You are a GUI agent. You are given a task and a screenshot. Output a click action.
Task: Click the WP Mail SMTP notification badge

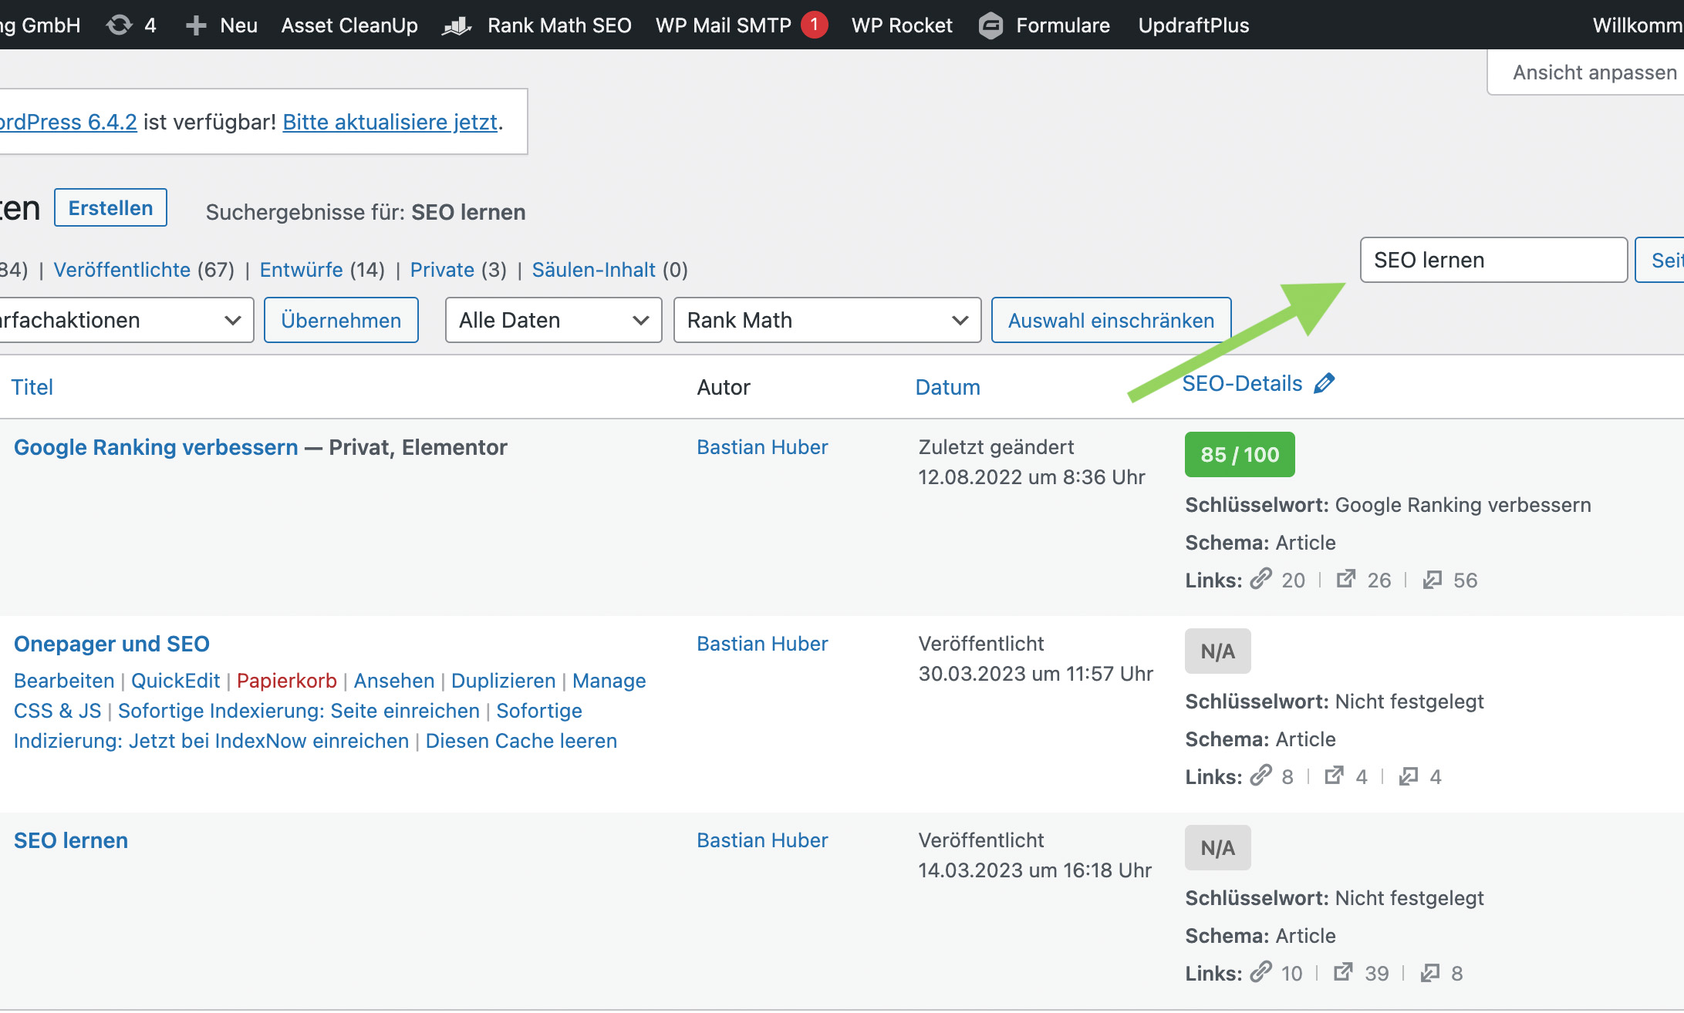[x=814, y=25]
